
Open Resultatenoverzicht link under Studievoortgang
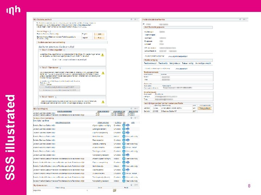coord(150,63)
